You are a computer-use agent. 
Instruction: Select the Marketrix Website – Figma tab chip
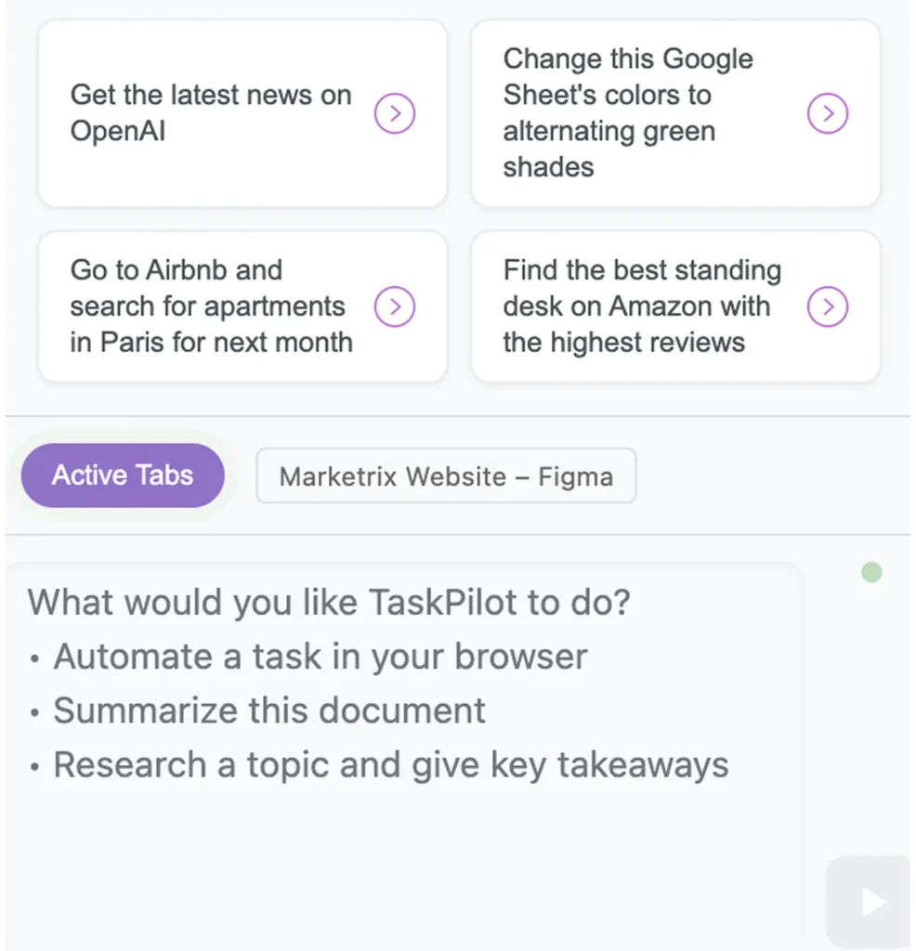click(x=446, y=476)
